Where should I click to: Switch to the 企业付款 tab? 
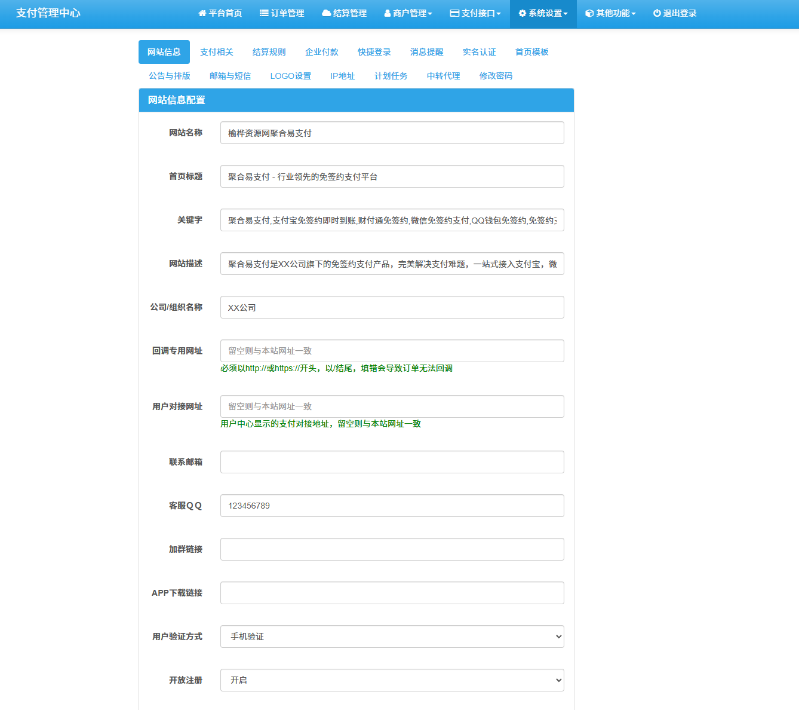coord(322,52)
